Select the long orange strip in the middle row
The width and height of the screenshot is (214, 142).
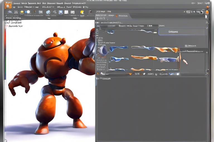point(144,58)
